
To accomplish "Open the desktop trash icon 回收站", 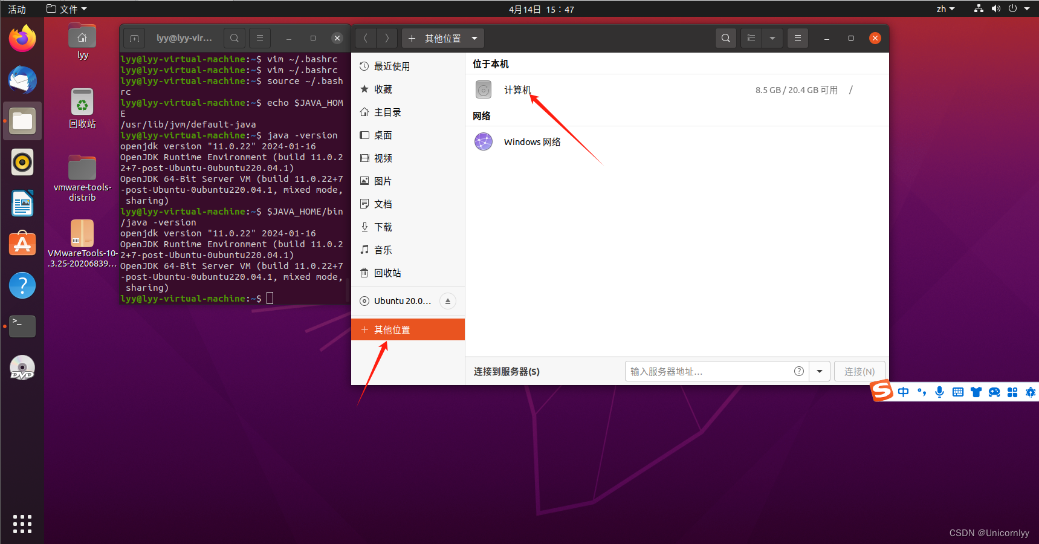I will (82, 108).
